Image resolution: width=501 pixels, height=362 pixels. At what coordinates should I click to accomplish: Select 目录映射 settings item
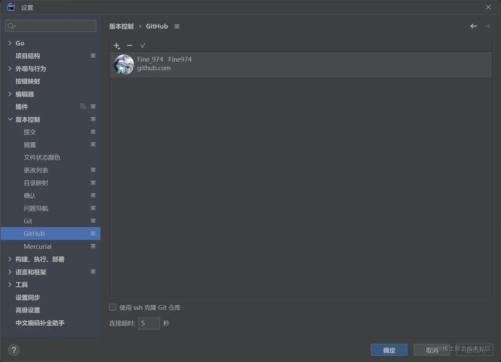[x=36, y=183]
